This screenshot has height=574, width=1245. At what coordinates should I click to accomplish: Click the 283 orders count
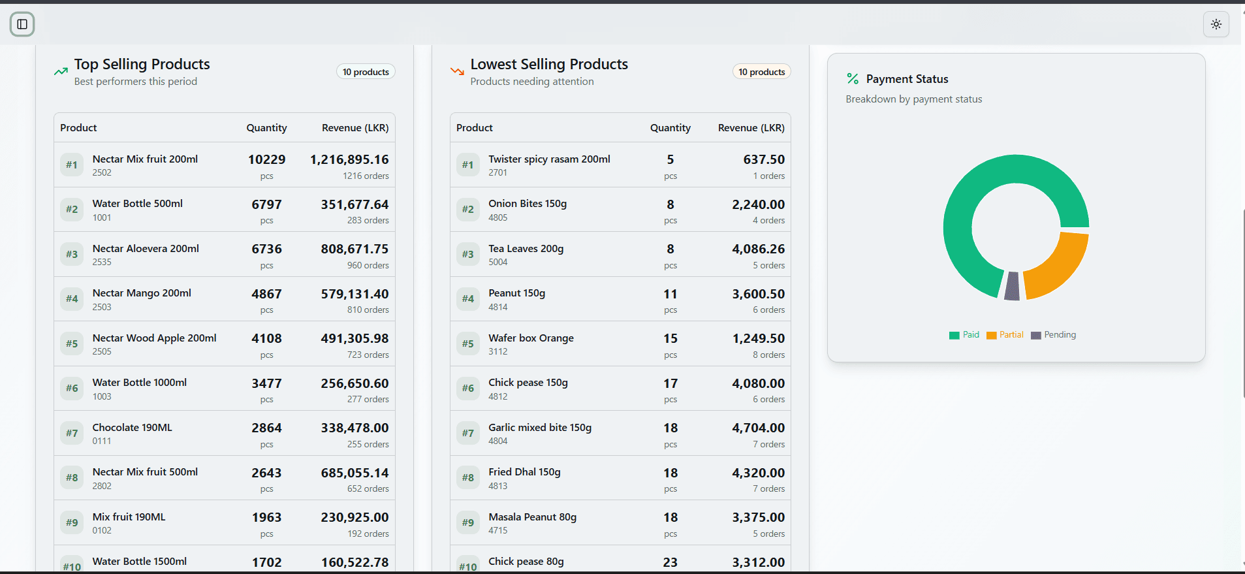point(368,221)
